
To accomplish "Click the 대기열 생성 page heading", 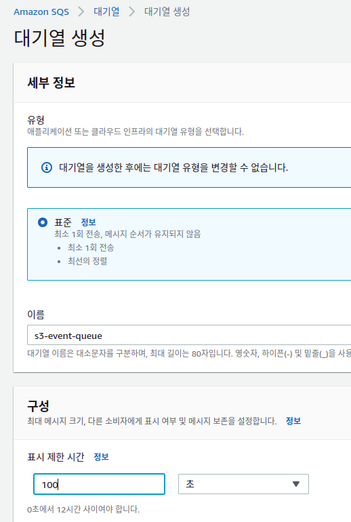I will point(60,38).
